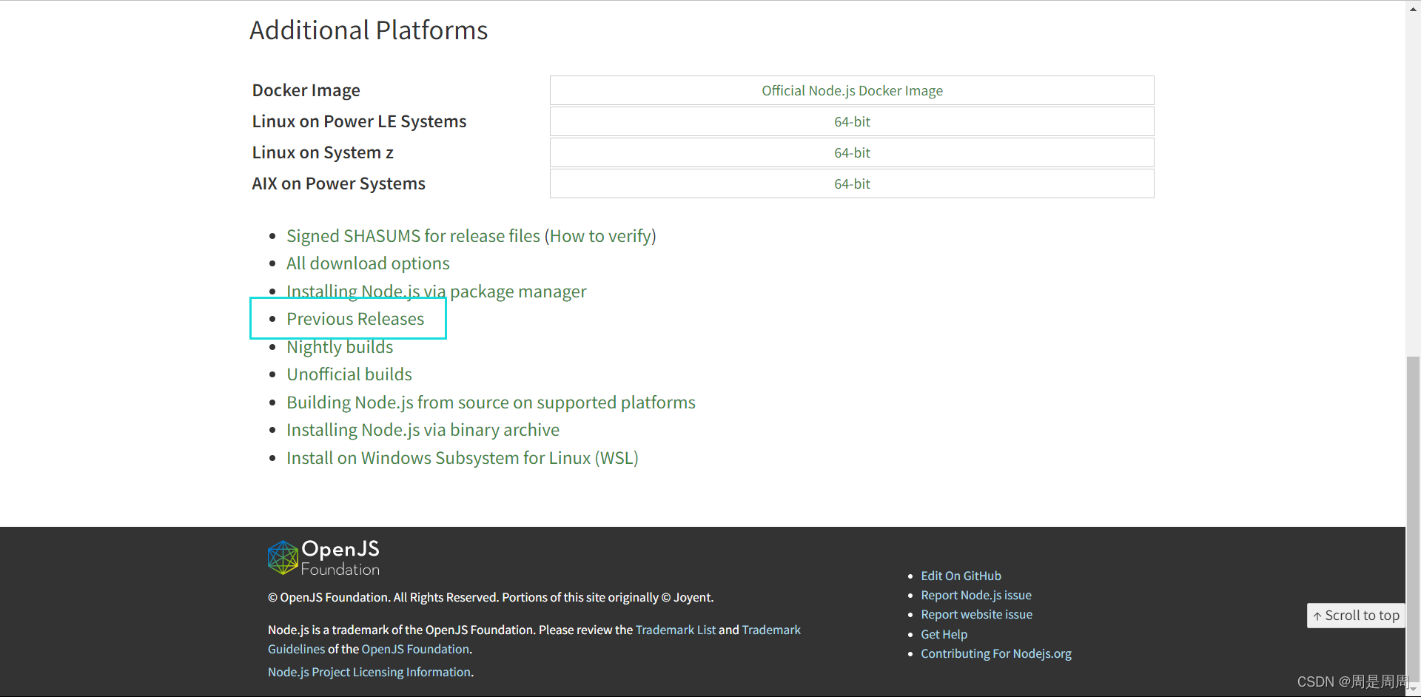Click the Scroll to top button
Image resolution: width=1421 pixels, height=697 pixels.
pyautogui.click(x=1356, y=616)
